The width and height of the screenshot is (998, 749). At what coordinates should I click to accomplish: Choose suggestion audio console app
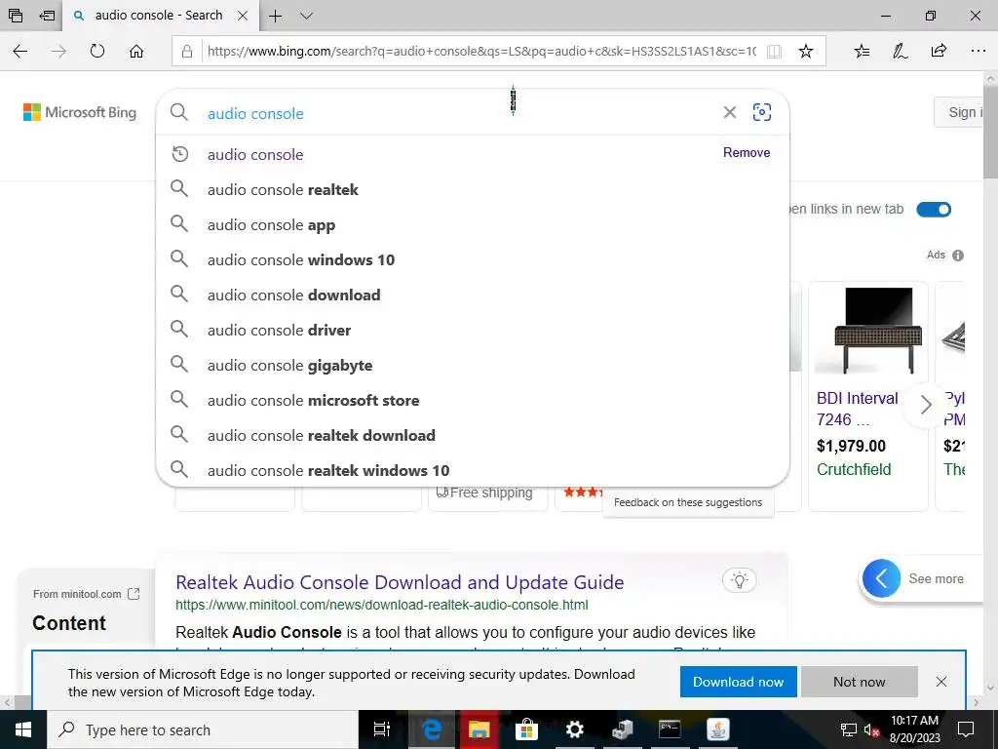click(x=472, y=225)
